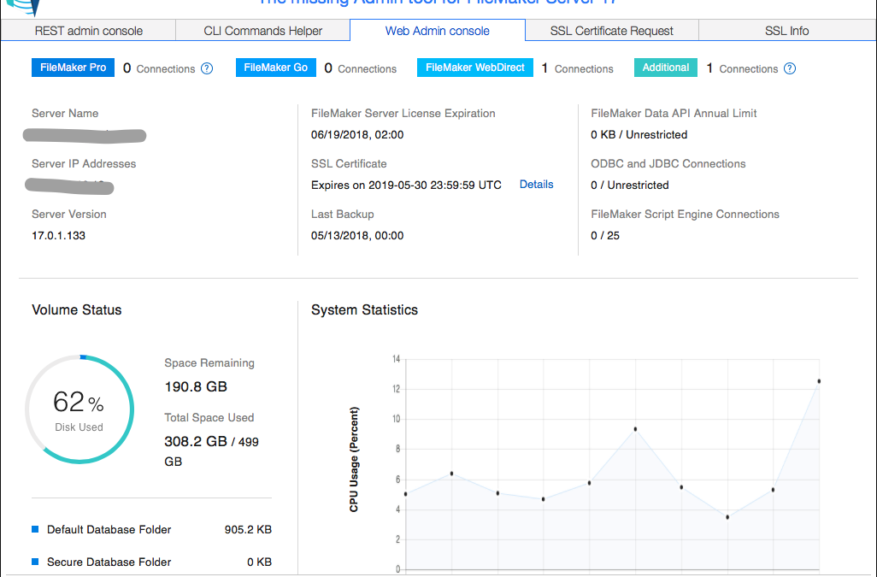The image size is (877, 577).
Task: Click the FileMaker Go badge
Action: point(276,68)
